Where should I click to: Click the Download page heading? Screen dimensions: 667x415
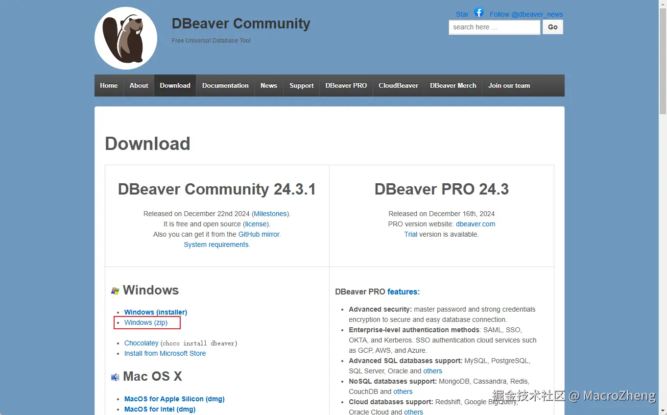(x=147, y=144)
